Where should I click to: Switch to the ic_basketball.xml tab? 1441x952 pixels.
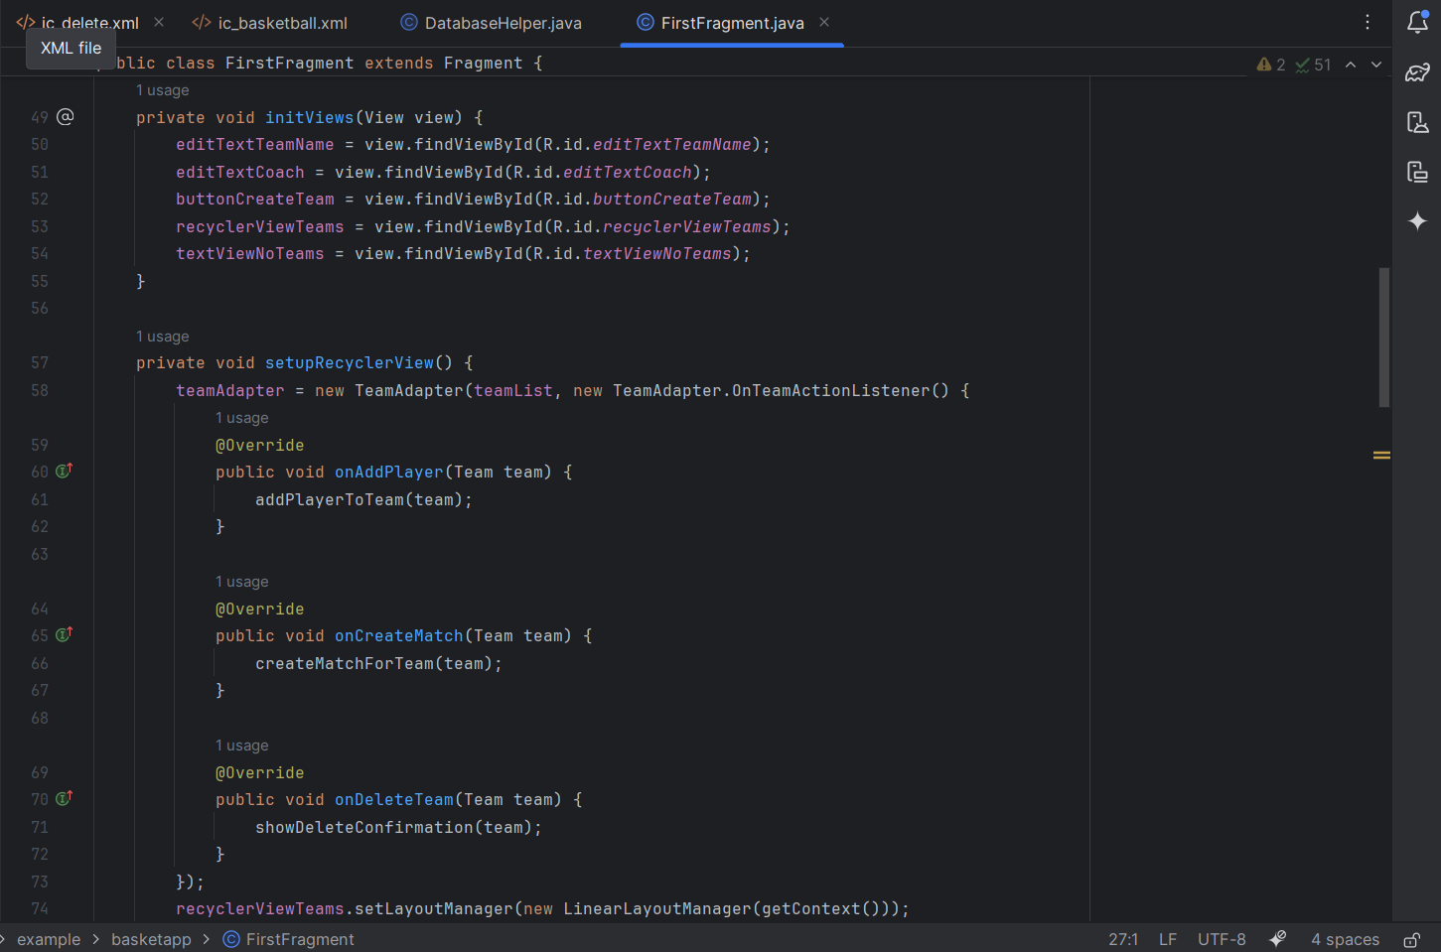pos(282,23)
